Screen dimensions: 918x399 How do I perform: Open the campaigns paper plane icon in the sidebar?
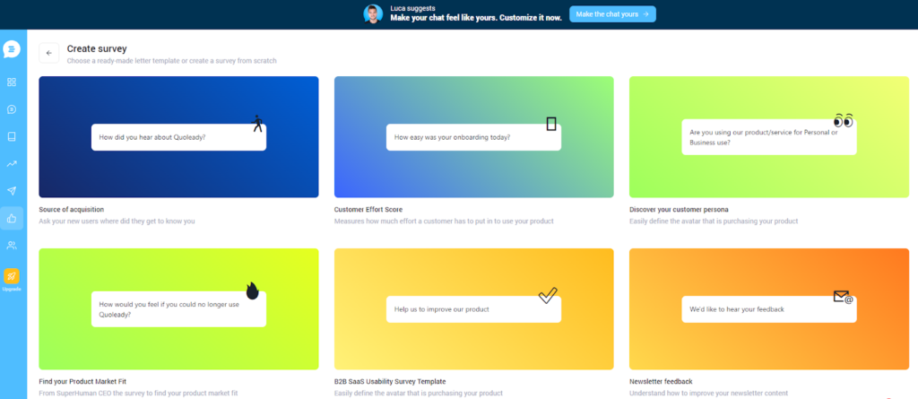point(12,191)
